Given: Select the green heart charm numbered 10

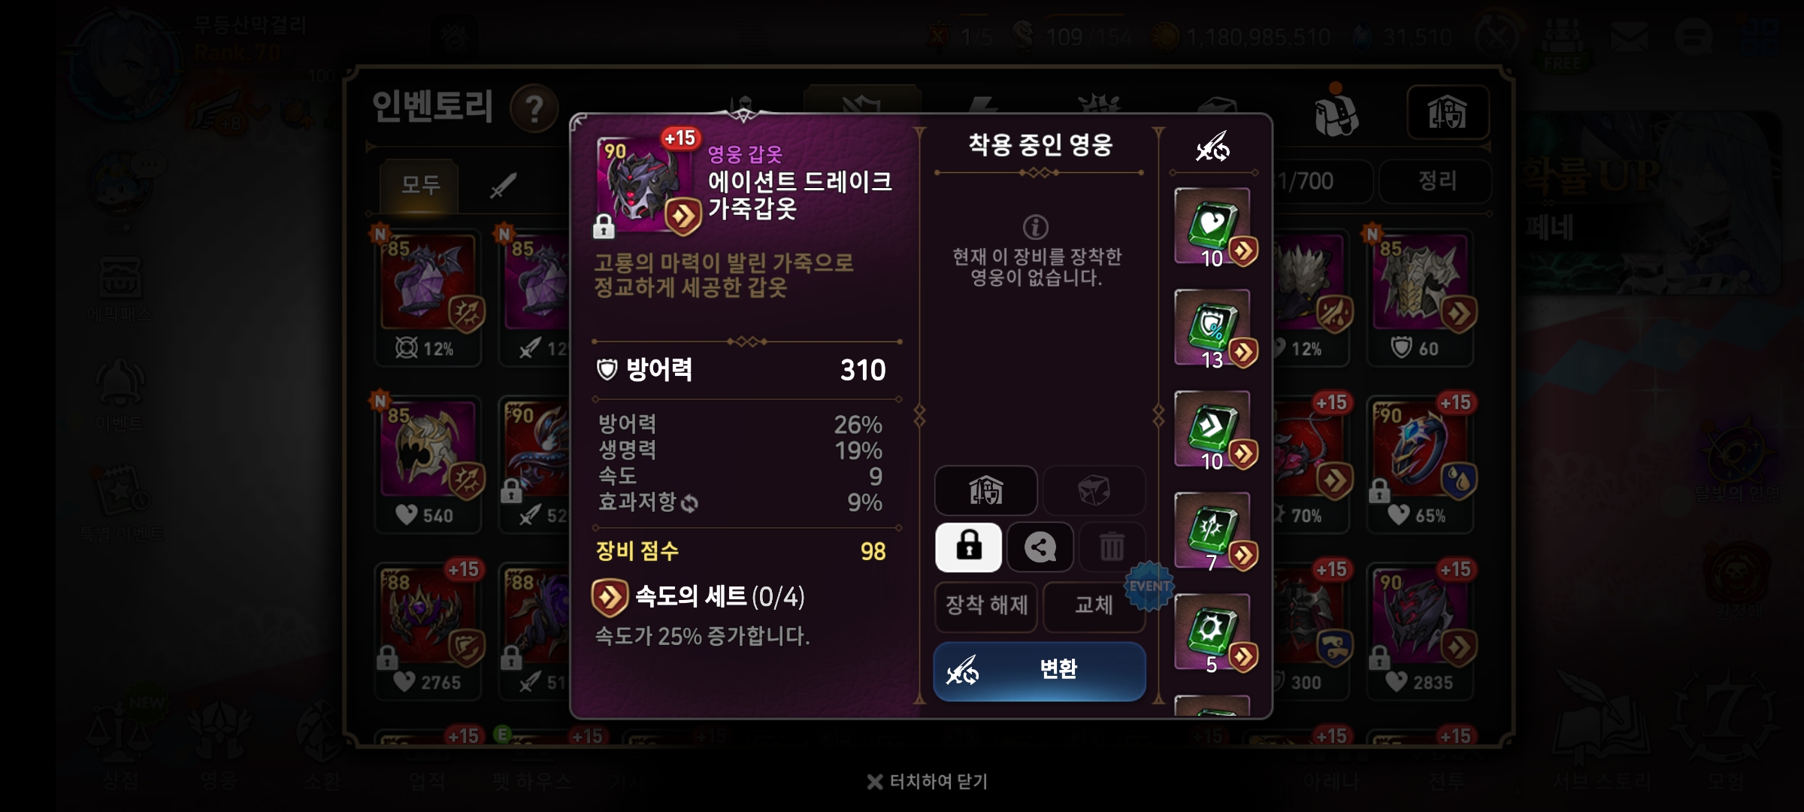Looking at the screenshot, I should [1212, 227].
